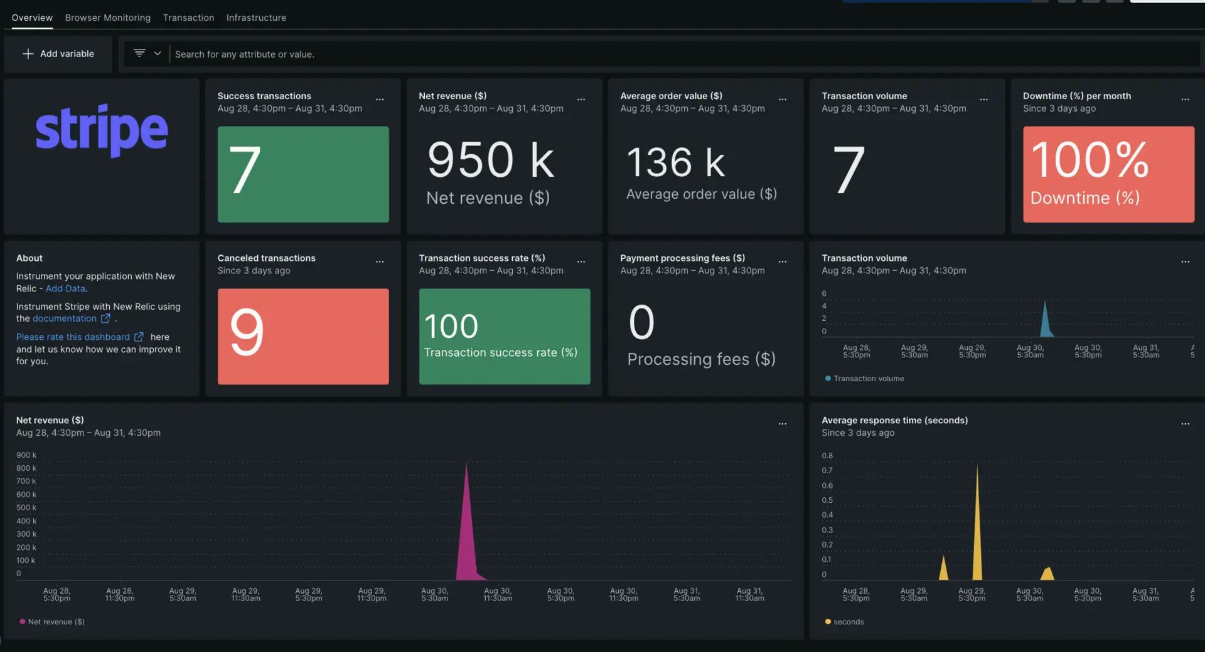Open the Success transactions widget ellipsis menu

click(380, 100)
